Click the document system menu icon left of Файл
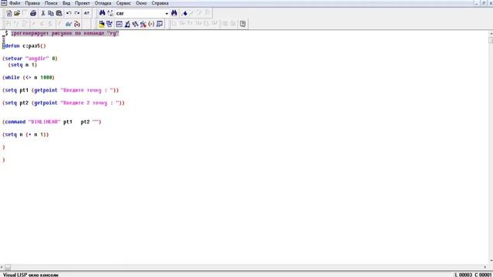Image resolution: width=493 pixels, height=277 pixels. pos(4,3)
